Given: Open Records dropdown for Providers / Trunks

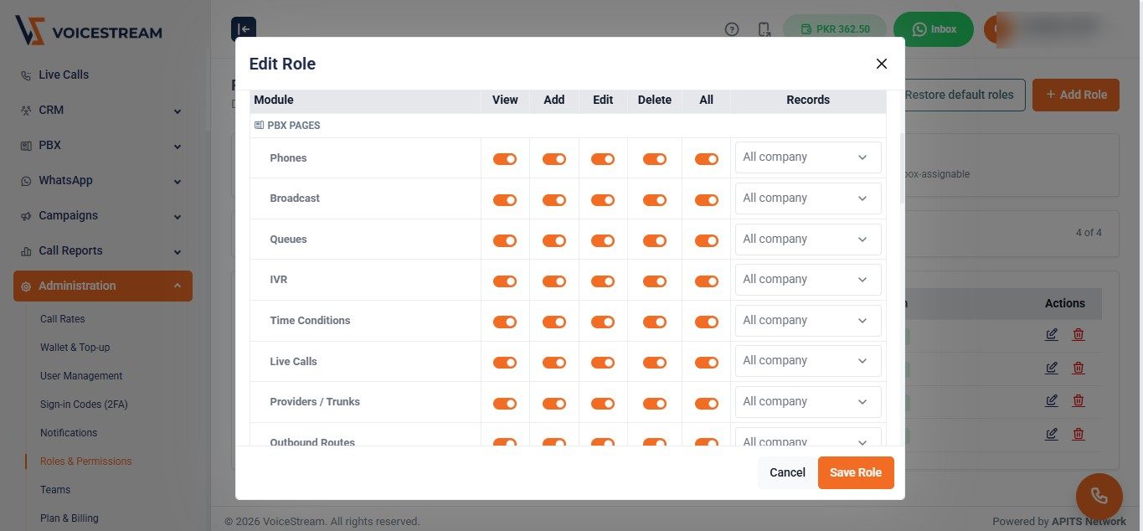Looking at the screenshot, I should coord(808,402).
